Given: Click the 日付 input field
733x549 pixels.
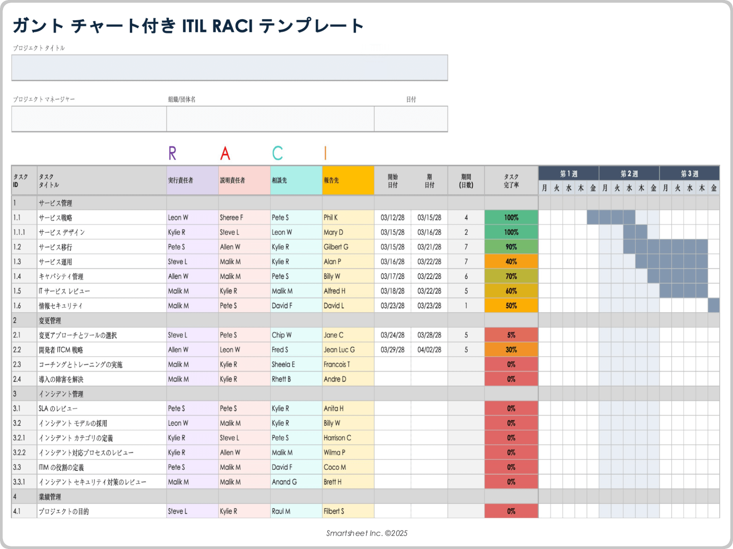Looking at the screenshot, I should click(411, 119).
